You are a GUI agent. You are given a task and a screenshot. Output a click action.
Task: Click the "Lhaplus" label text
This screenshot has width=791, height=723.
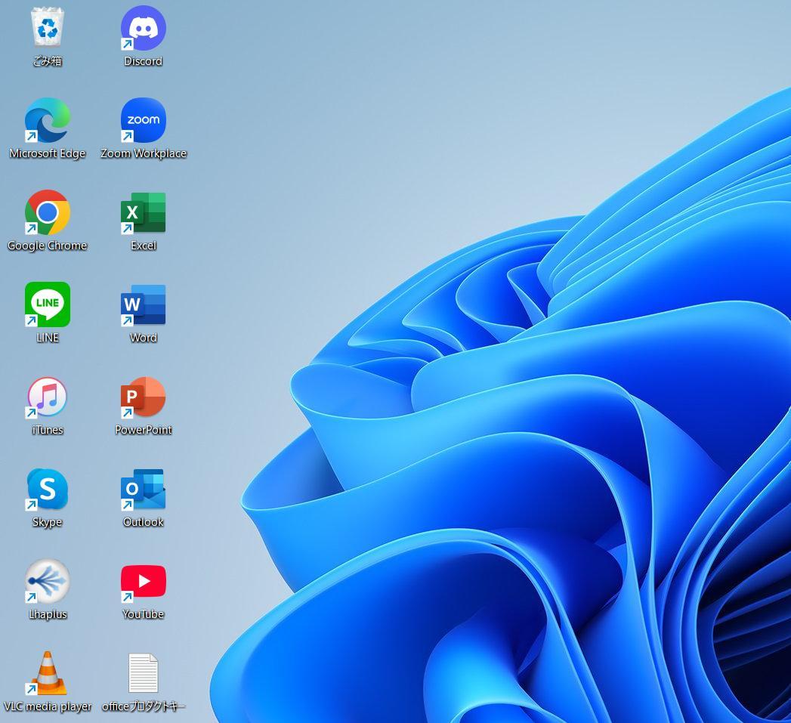(x=48, y=614)
